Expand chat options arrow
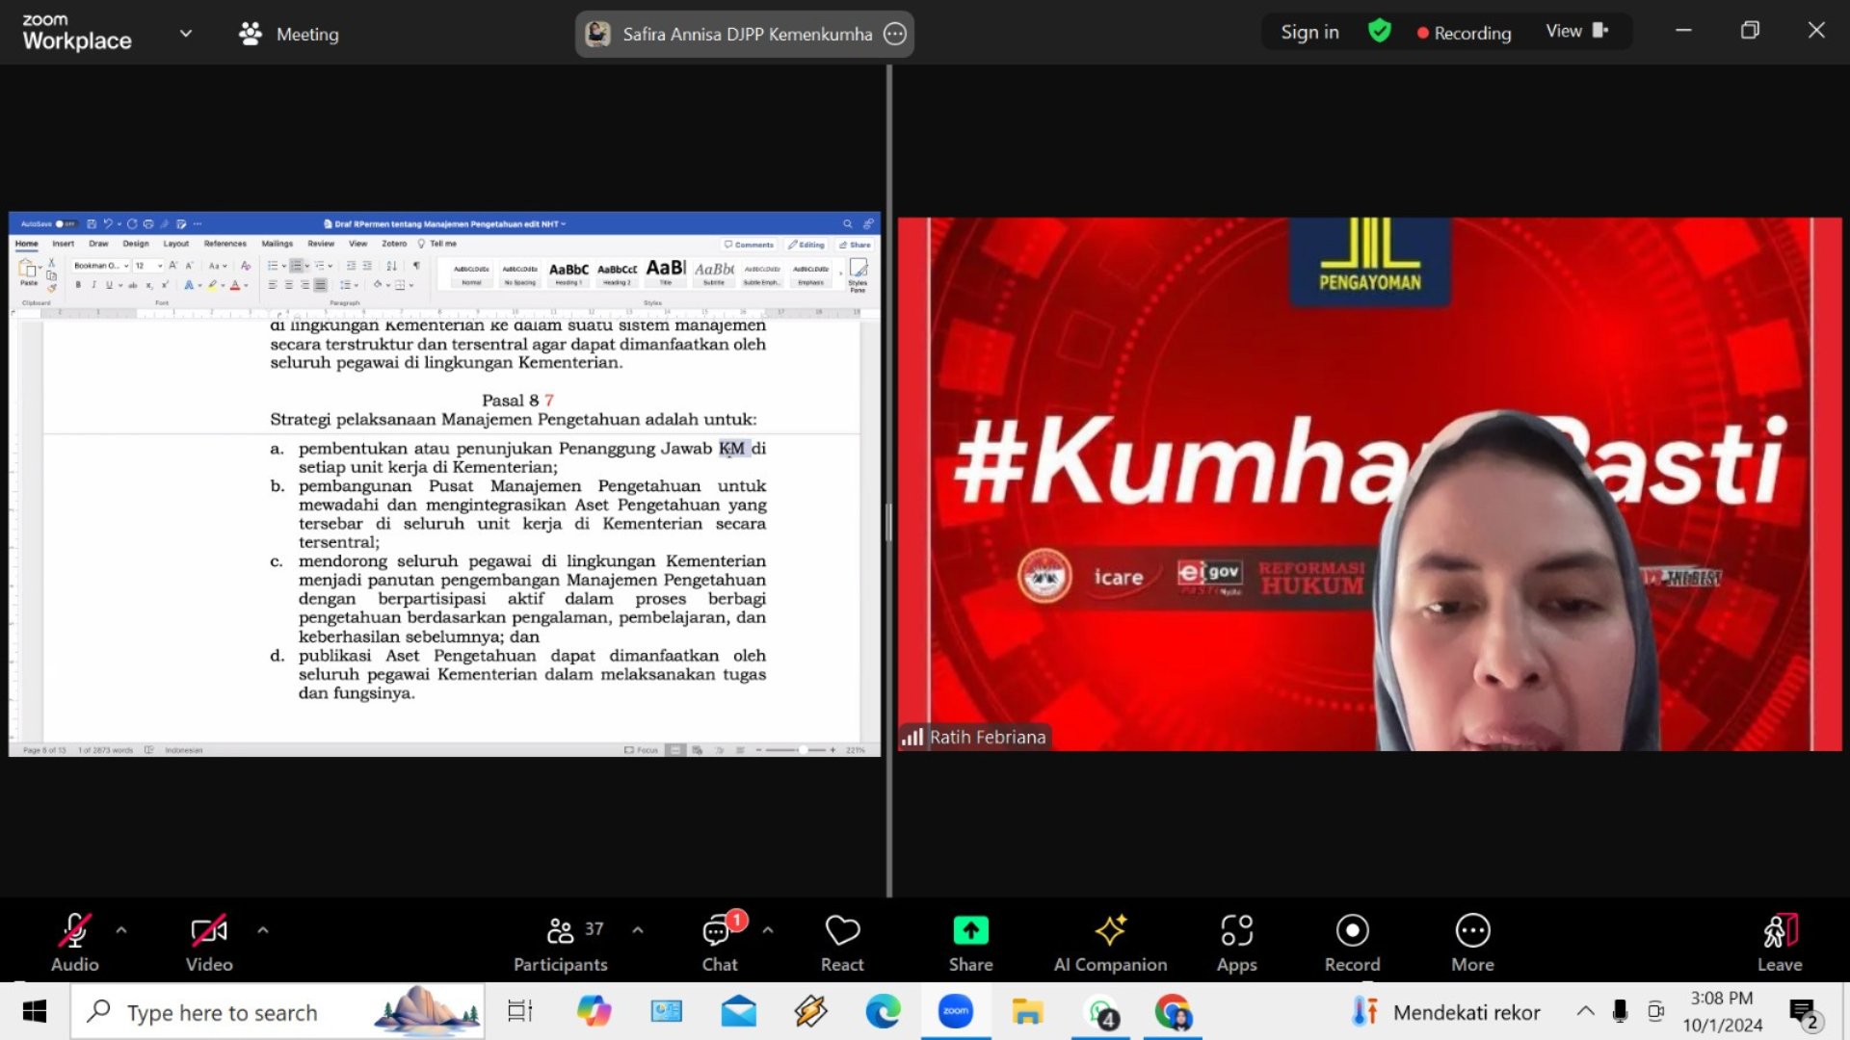This screenshot has height=1040, width=1850. tap(768, 930)
